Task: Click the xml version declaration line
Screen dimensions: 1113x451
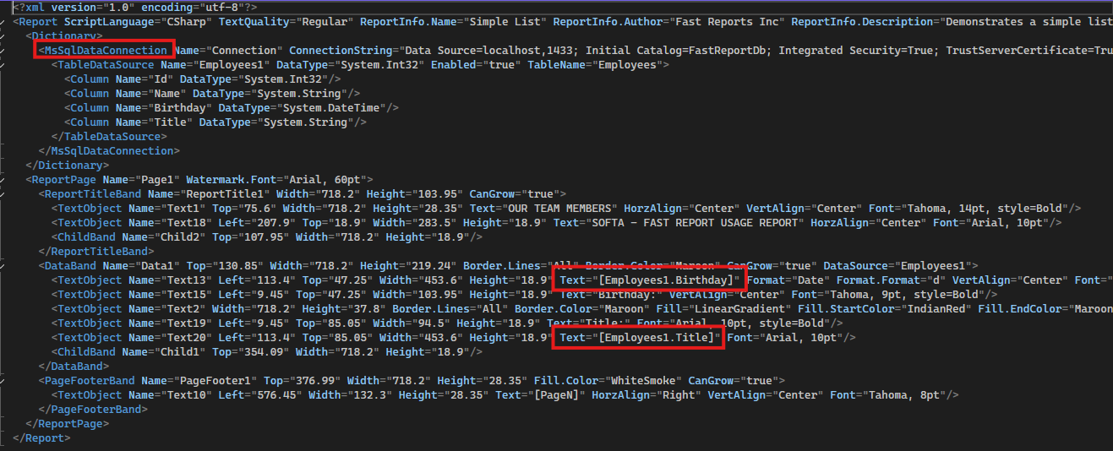Action: [134, 7]
